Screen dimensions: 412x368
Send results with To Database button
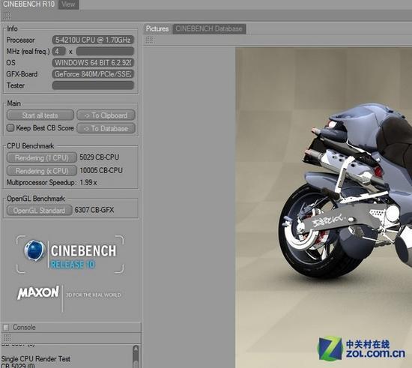coord(106,128)
